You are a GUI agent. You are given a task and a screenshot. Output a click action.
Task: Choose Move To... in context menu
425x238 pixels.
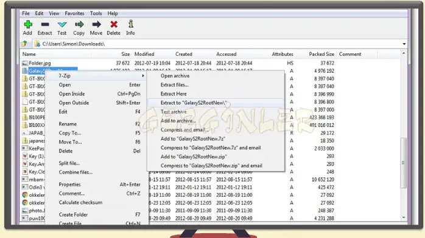point(70,142)
